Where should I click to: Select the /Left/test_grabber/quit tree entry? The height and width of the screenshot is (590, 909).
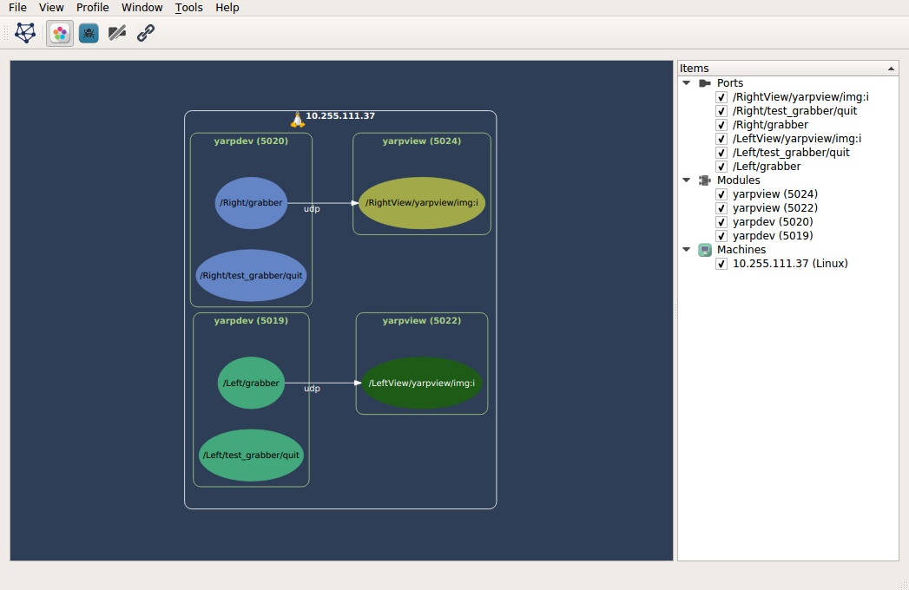pos(791,153)
